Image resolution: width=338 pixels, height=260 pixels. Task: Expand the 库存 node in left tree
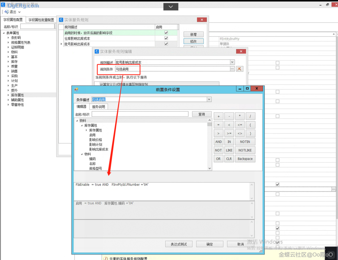click(9, 62)
